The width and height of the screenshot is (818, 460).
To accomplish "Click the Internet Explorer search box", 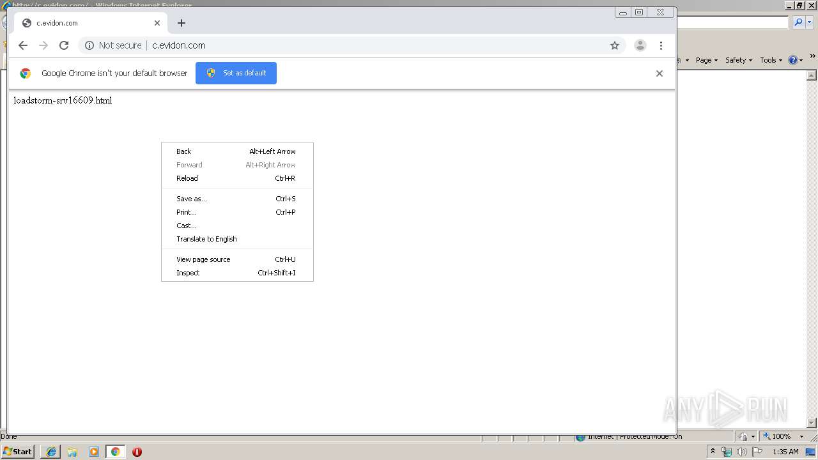I will (733, 22).
